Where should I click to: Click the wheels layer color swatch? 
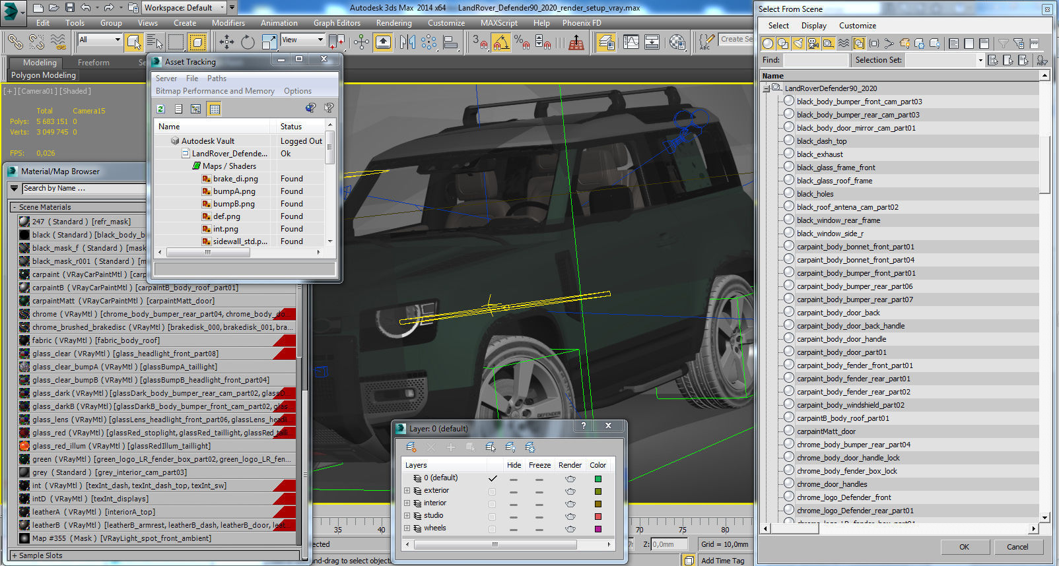598,529
